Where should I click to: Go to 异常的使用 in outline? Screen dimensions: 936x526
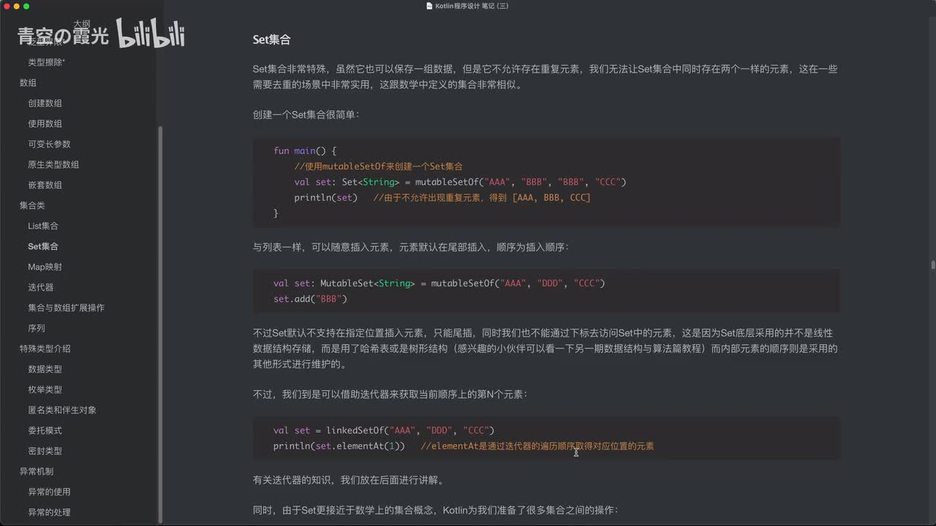click(49, 492)
